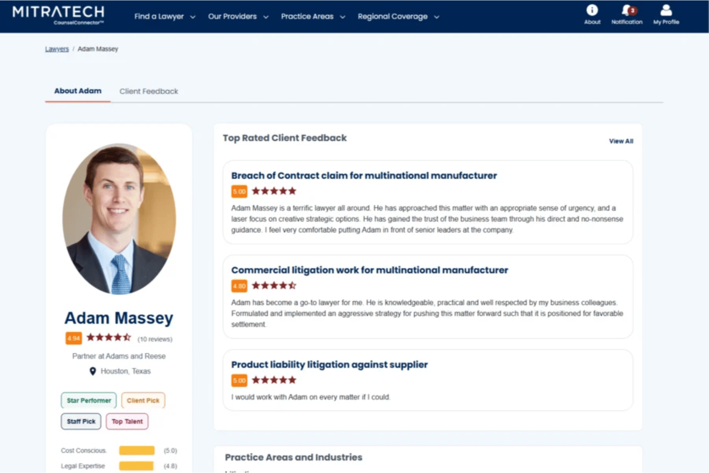The width and height of the screenshot is (709, 473).
Task: Click the stars on Breach of Contract review
Action: tap(274, 191)
